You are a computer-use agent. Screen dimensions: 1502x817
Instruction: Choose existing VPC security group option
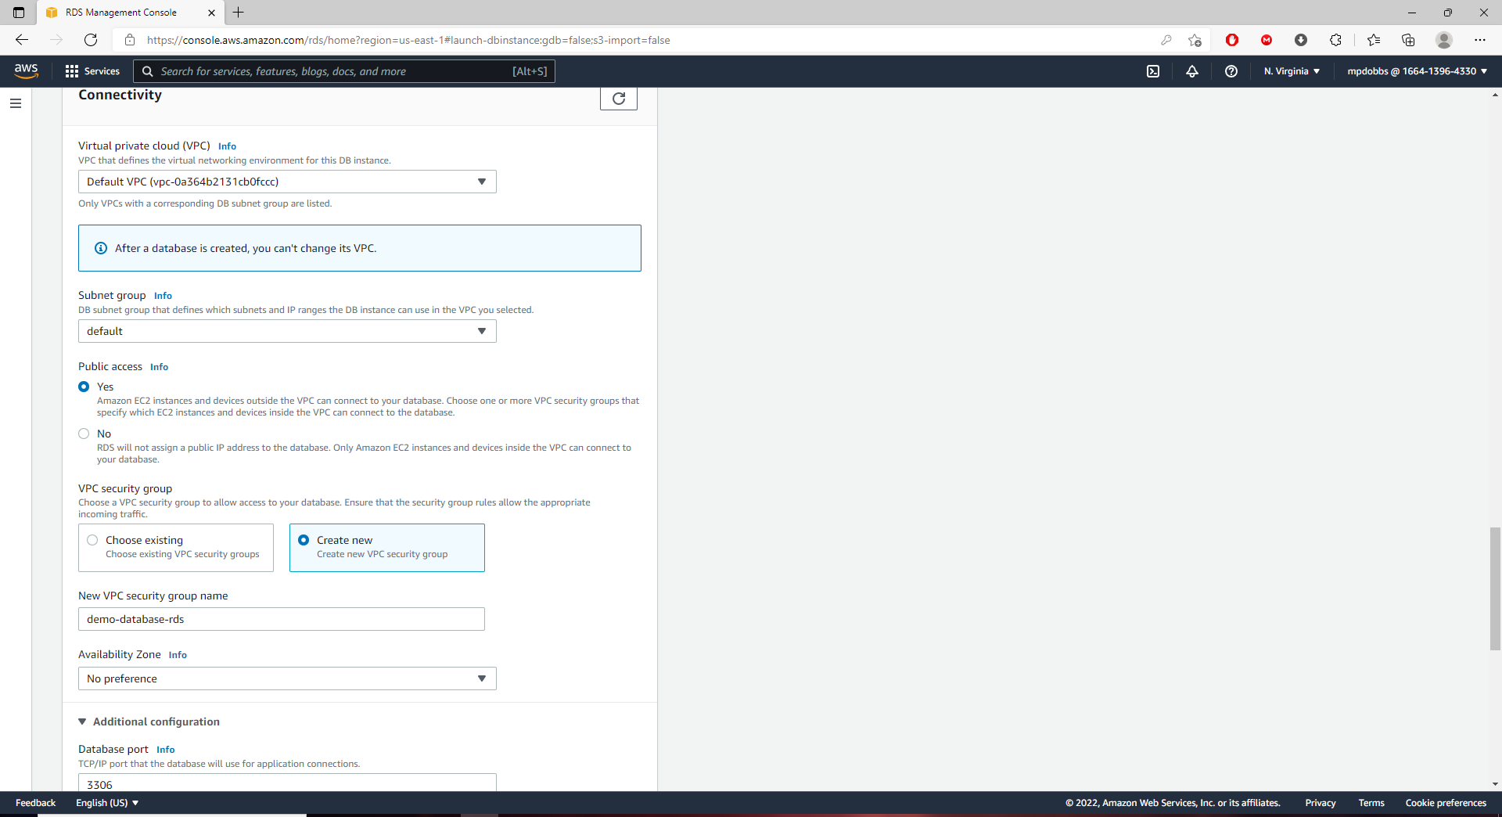pyautogui.click(x=93, y=540)
